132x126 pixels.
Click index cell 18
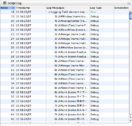(13, 12)
